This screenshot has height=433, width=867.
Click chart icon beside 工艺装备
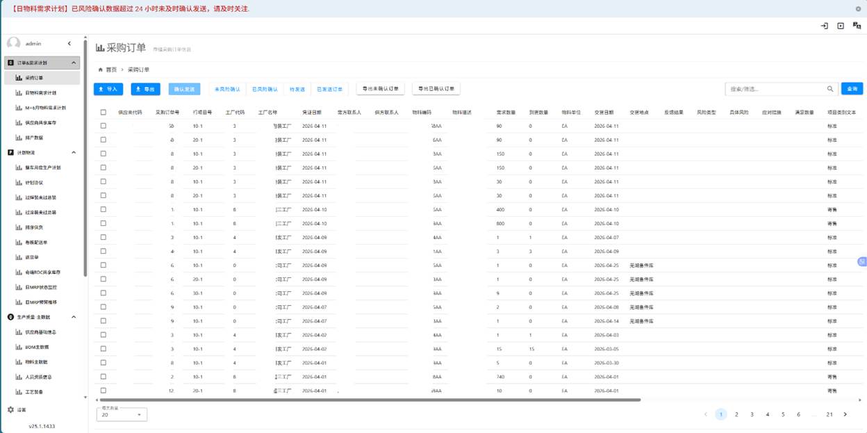19,392
